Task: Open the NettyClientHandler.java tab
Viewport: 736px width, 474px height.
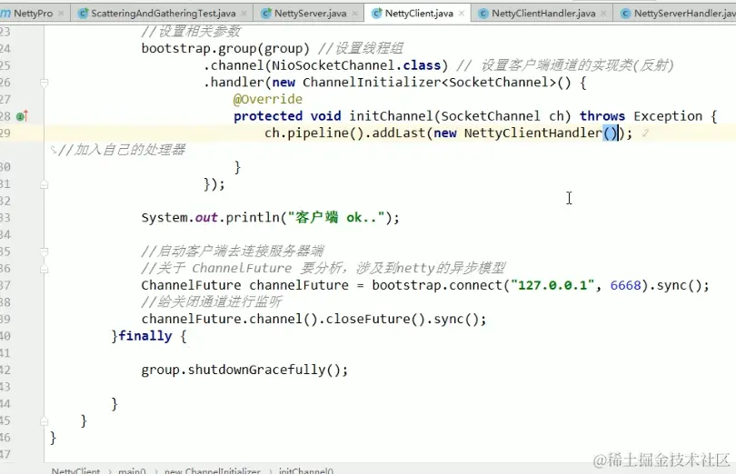Action: pyautogui.click(x=543, y=13)
